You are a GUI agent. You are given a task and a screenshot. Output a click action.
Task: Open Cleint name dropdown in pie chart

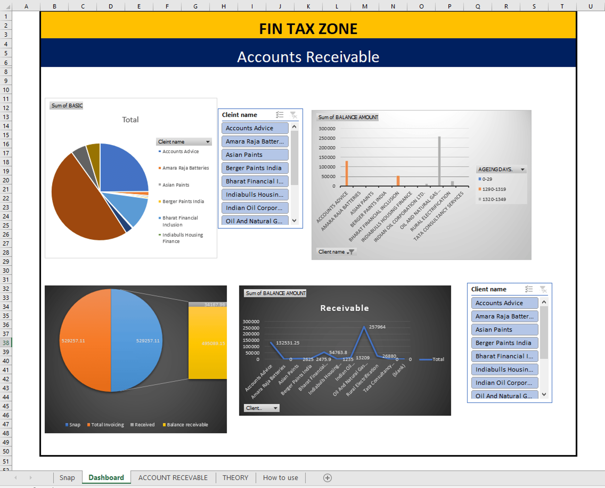208,142
